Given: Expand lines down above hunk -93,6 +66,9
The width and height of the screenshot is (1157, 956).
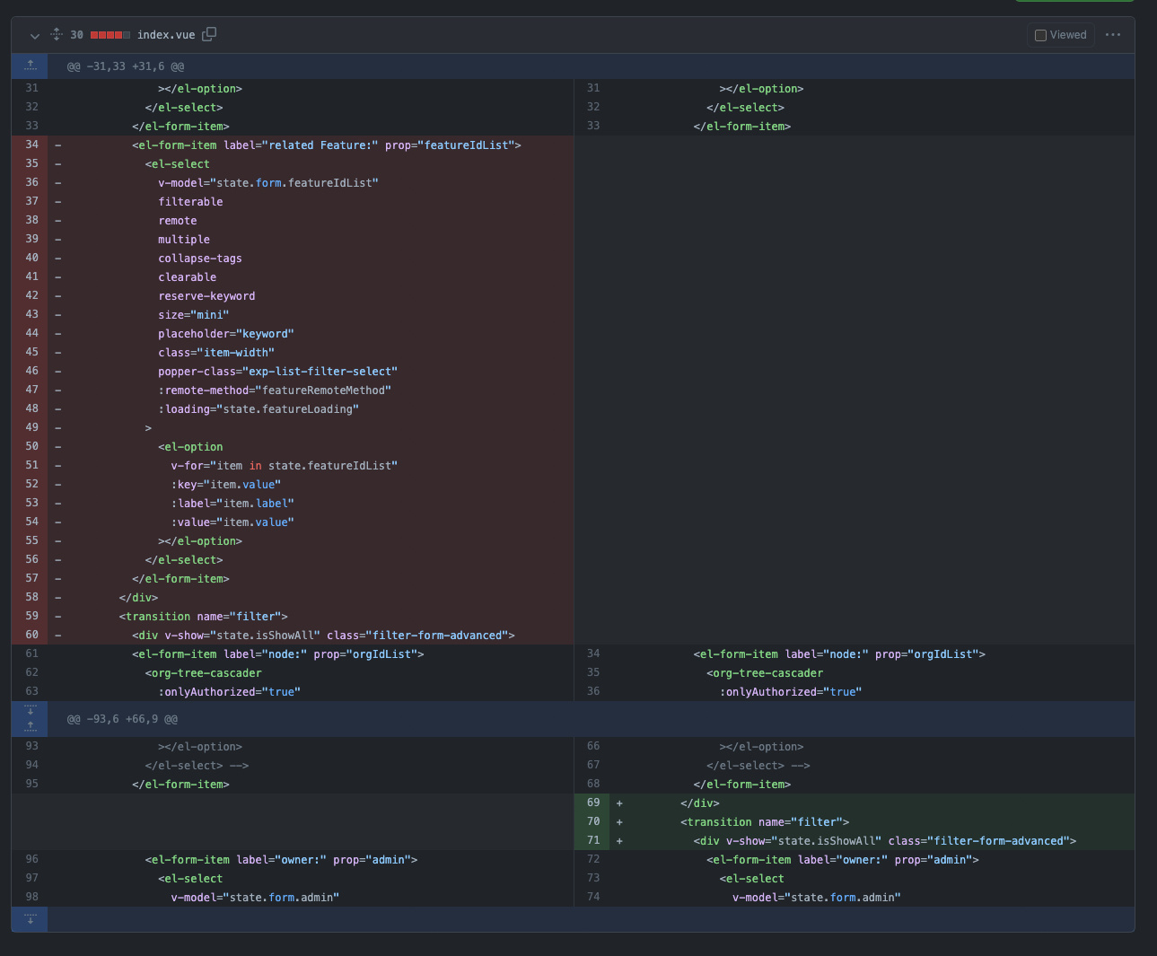Looking at the screenshot, I should [30, 710].
